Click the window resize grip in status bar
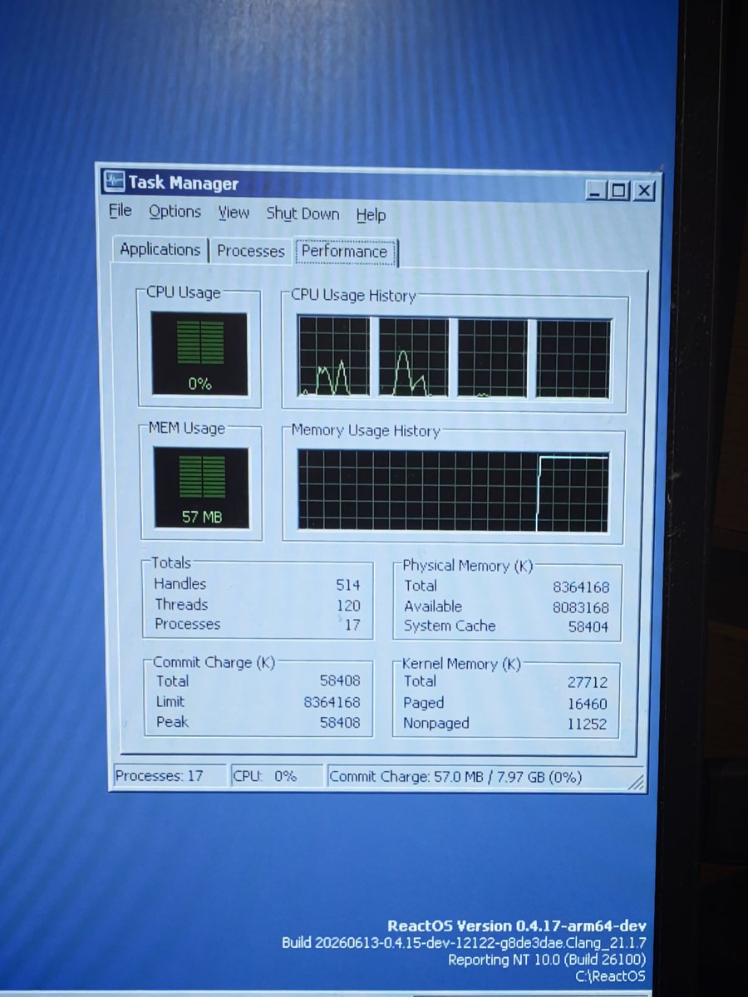 [636, 781]
